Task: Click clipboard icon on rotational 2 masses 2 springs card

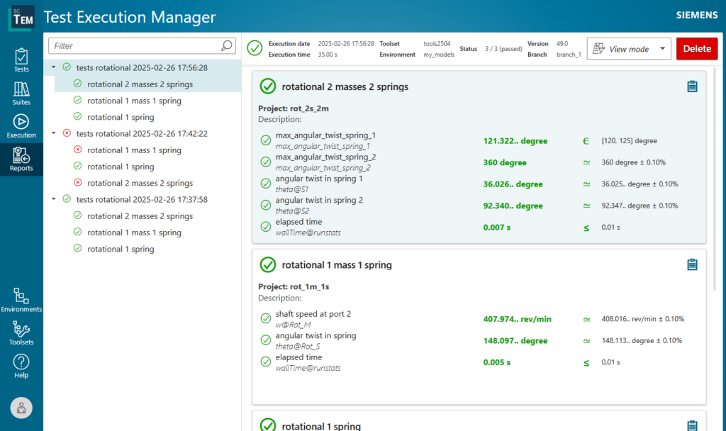Action: point(693,86)
